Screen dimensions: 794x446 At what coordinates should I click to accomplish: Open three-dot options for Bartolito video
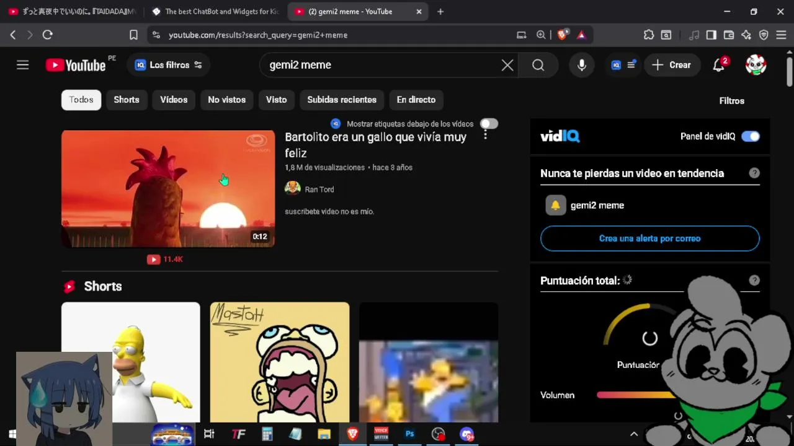point(486,134)
